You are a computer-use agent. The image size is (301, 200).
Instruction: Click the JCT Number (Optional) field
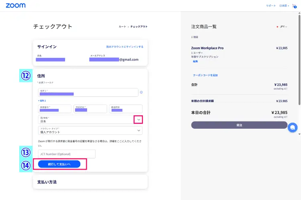(67, 154)
